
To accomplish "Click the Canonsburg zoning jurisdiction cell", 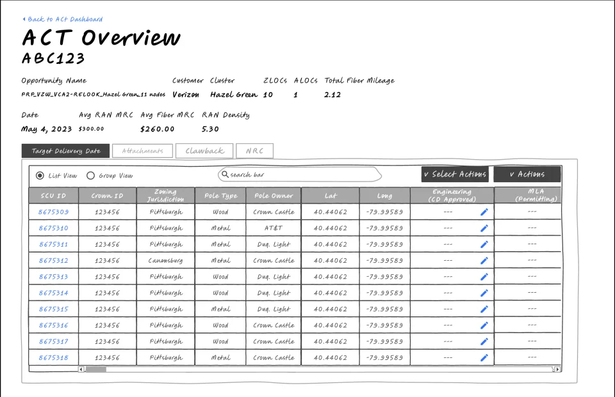I will click(x=165, y=260).
